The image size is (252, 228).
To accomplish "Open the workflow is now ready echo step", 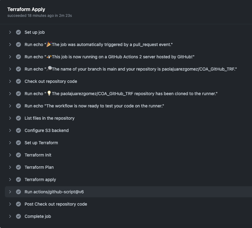I will point(94,106).
